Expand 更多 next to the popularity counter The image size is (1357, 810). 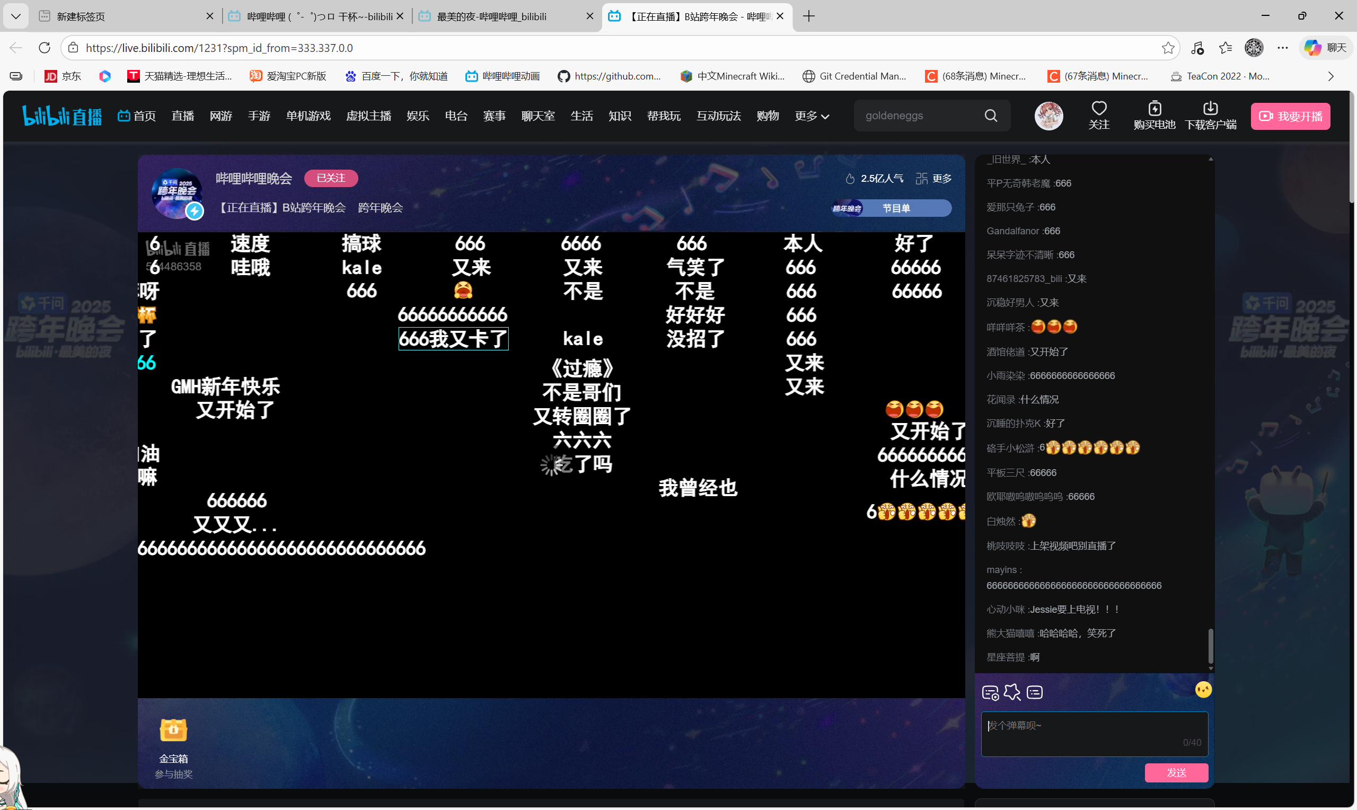(x=941, y=178)
